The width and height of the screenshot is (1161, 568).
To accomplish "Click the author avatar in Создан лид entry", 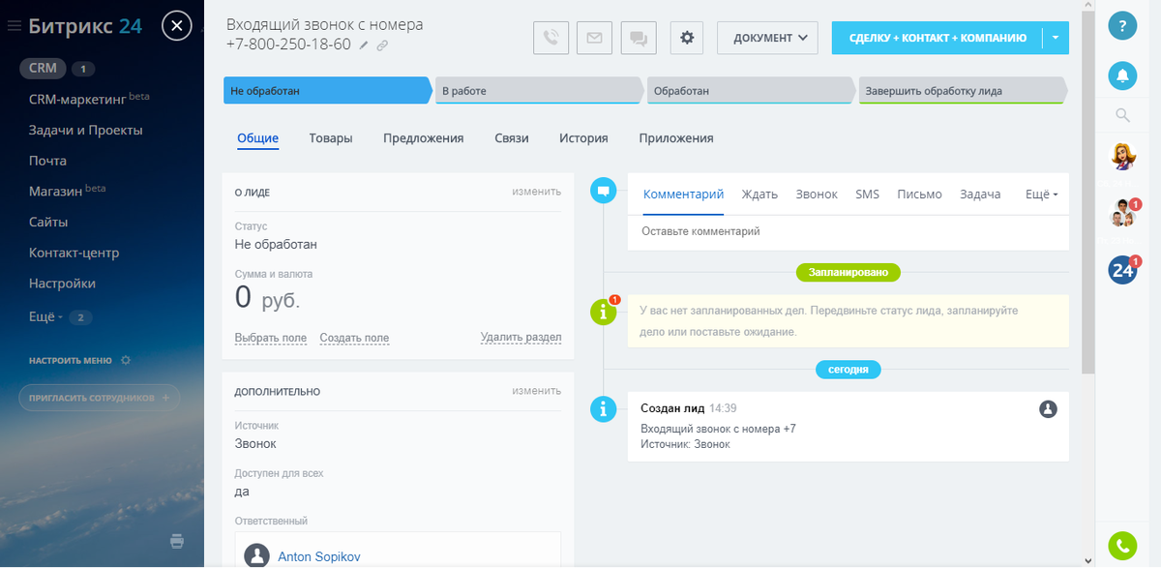I will point(1048,409).
